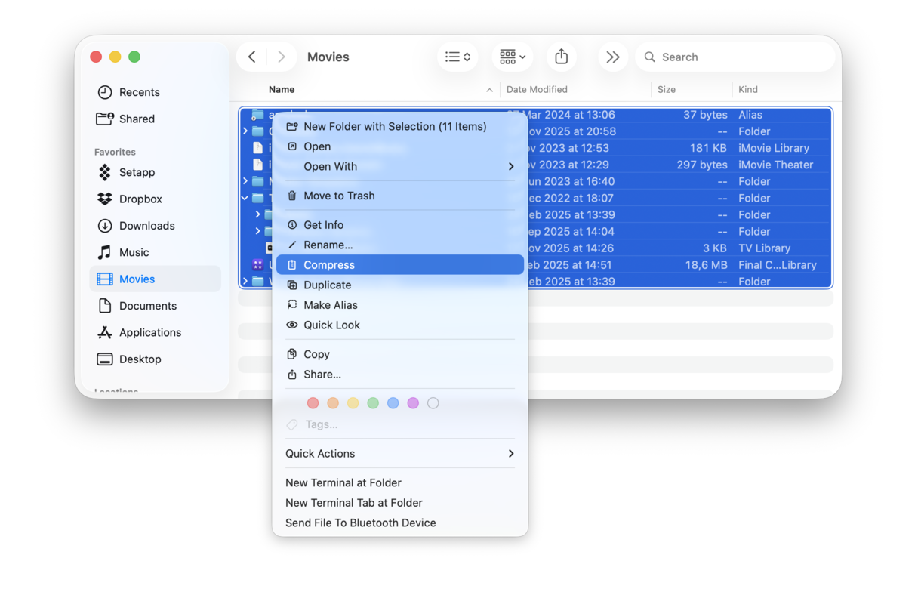Open the grouping options icon
The image size is (918, 595).
tap(512, 56)
